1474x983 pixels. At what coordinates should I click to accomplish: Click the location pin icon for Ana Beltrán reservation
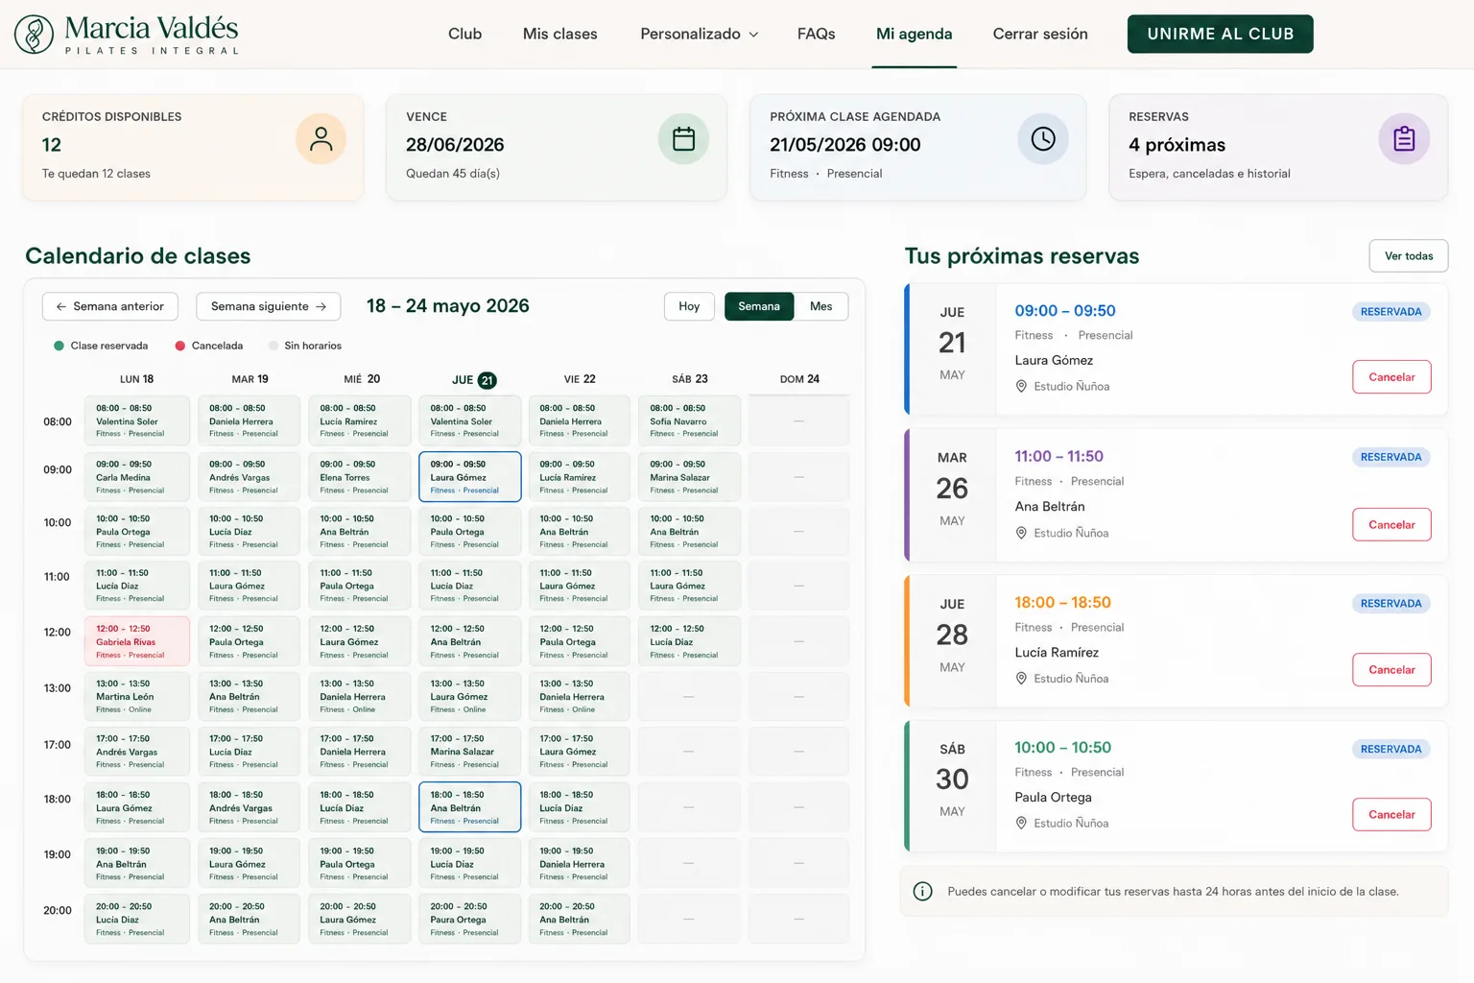(x=1021, y=533)
